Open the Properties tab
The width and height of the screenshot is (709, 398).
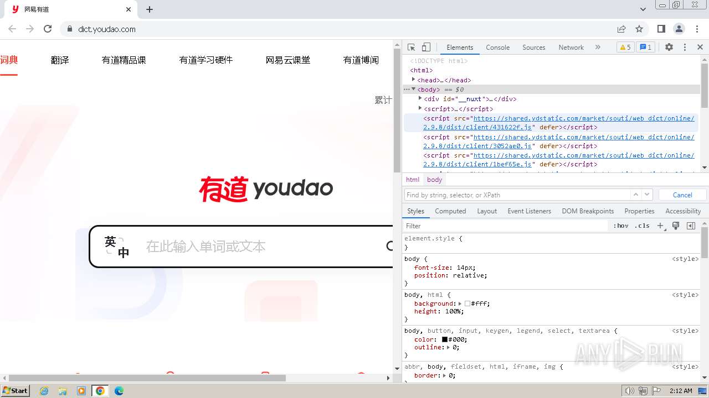pyautogui.click(x=639, y=211)
